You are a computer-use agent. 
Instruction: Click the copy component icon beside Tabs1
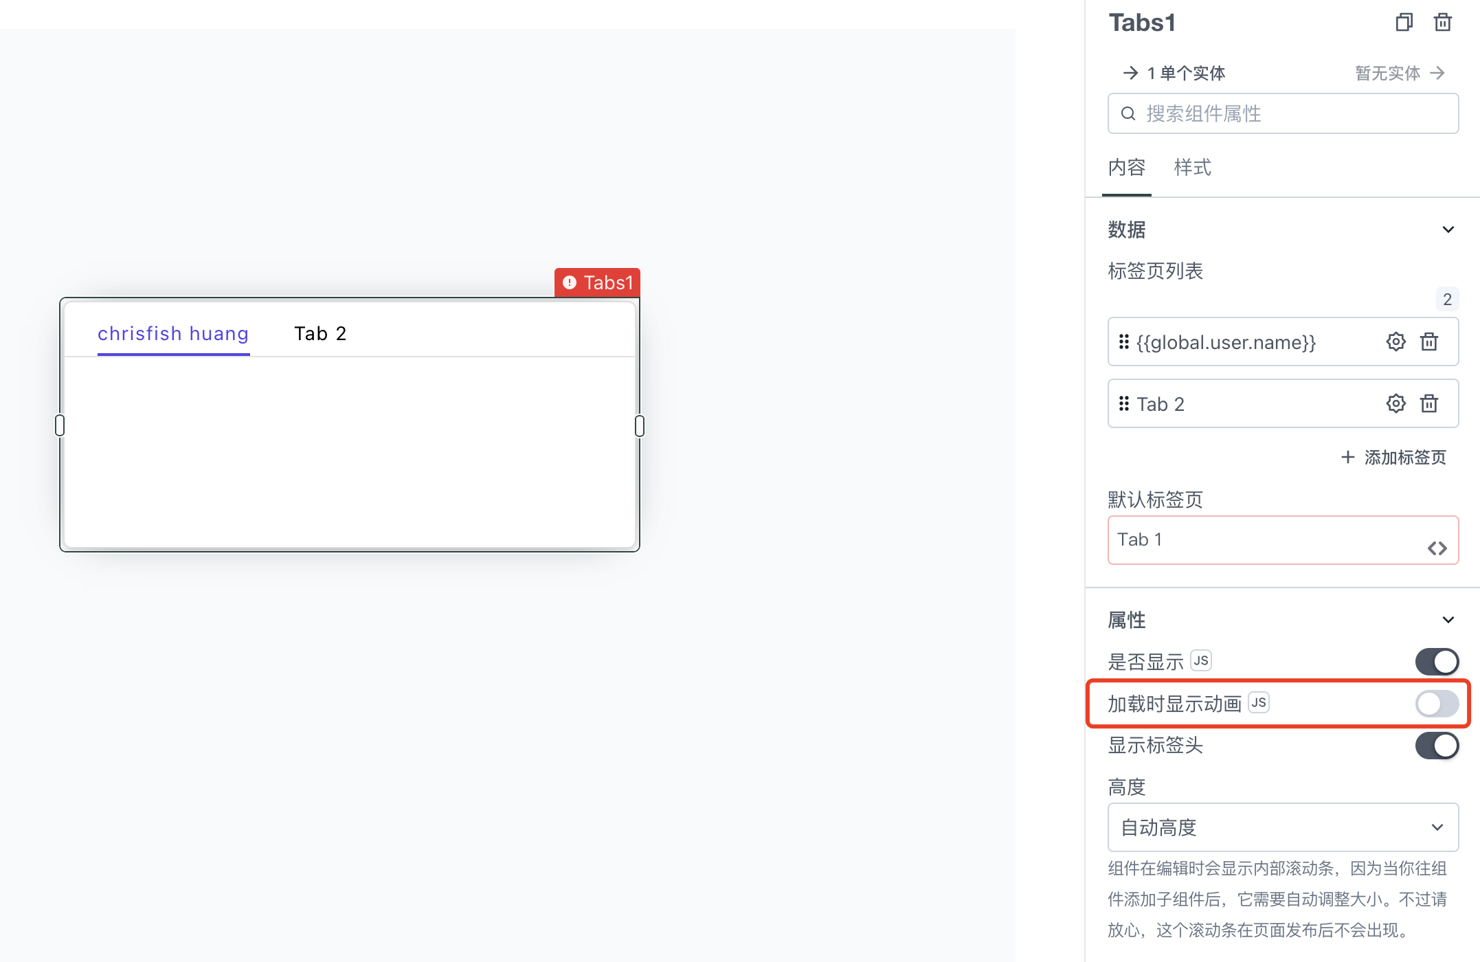[1404, 23]
